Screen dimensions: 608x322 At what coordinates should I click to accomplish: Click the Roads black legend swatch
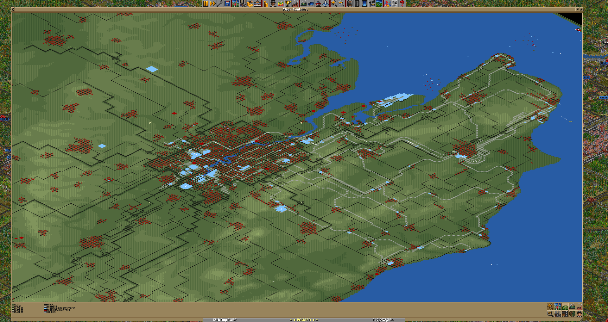[45, 305]
